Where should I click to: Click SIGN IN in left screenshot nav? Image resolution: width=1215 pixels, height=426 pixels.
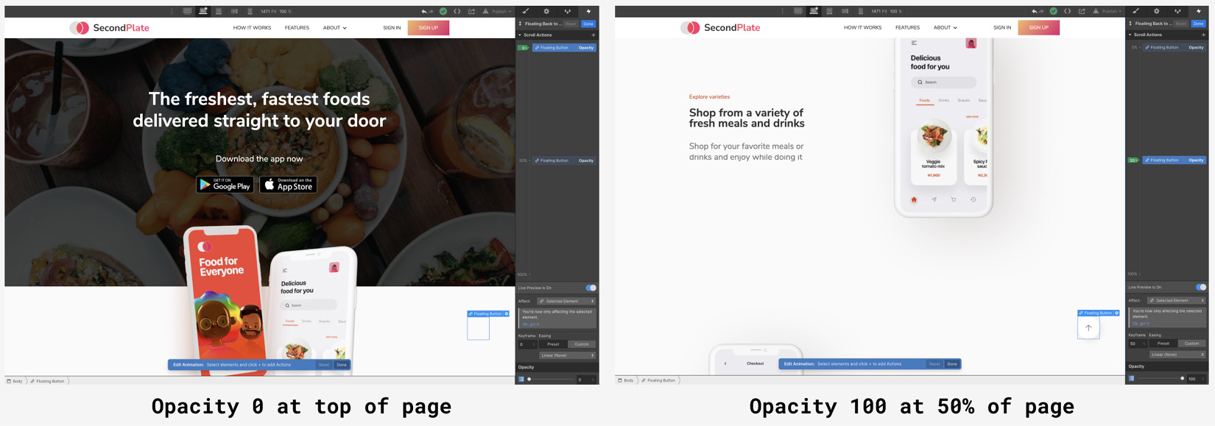click(392, 28)
